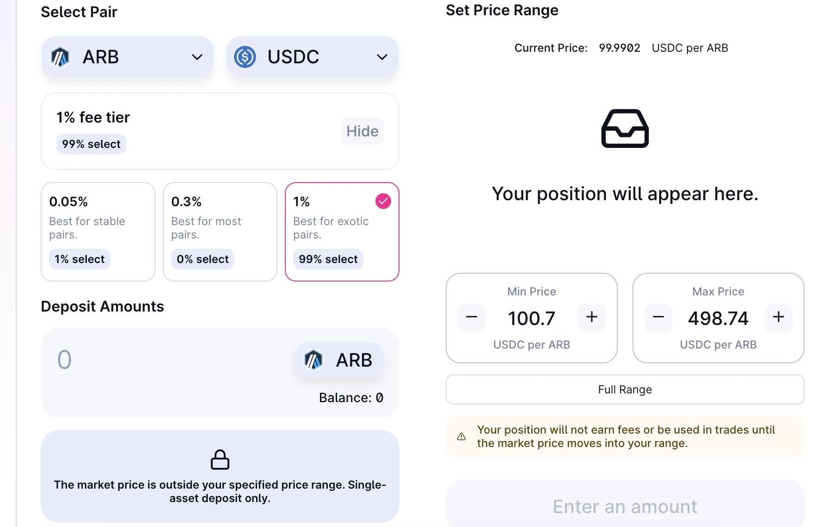Click the warning triangle icon beside fee notice
Viewport: 823px width, 527px height.
coord(461,436)
